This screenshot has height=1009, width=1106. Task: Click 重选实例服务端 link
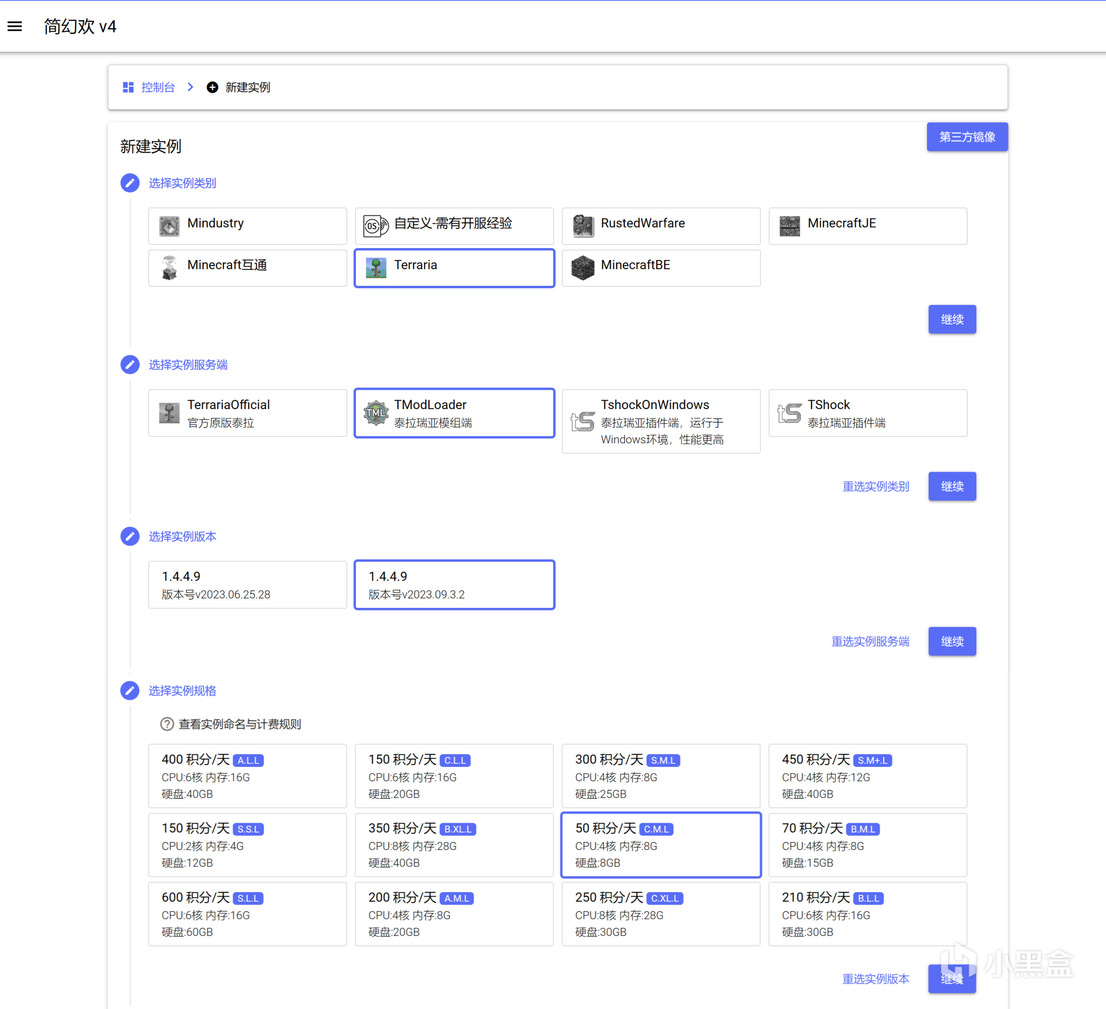870,641
